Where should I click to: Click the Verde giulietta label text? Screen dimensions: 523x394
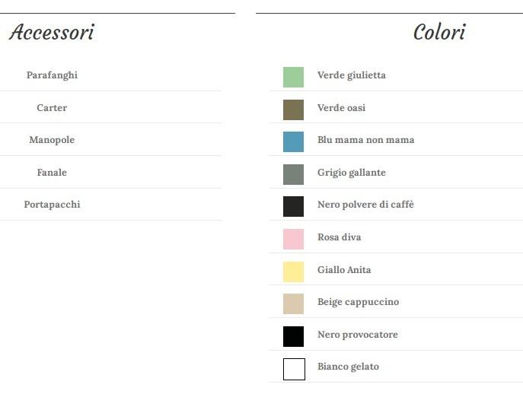[x=351, y=75]
